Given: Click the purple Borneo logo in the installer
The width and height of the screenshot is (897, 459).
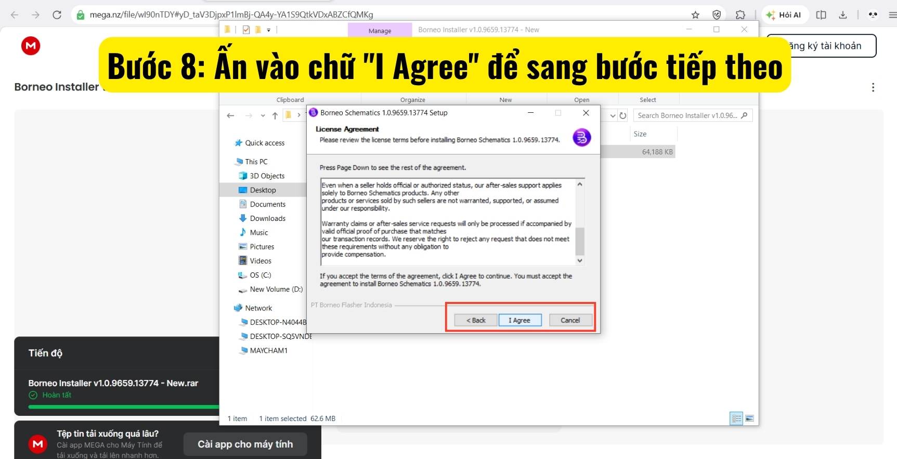Looking at the screenshot, I should (x=582, y=137).
